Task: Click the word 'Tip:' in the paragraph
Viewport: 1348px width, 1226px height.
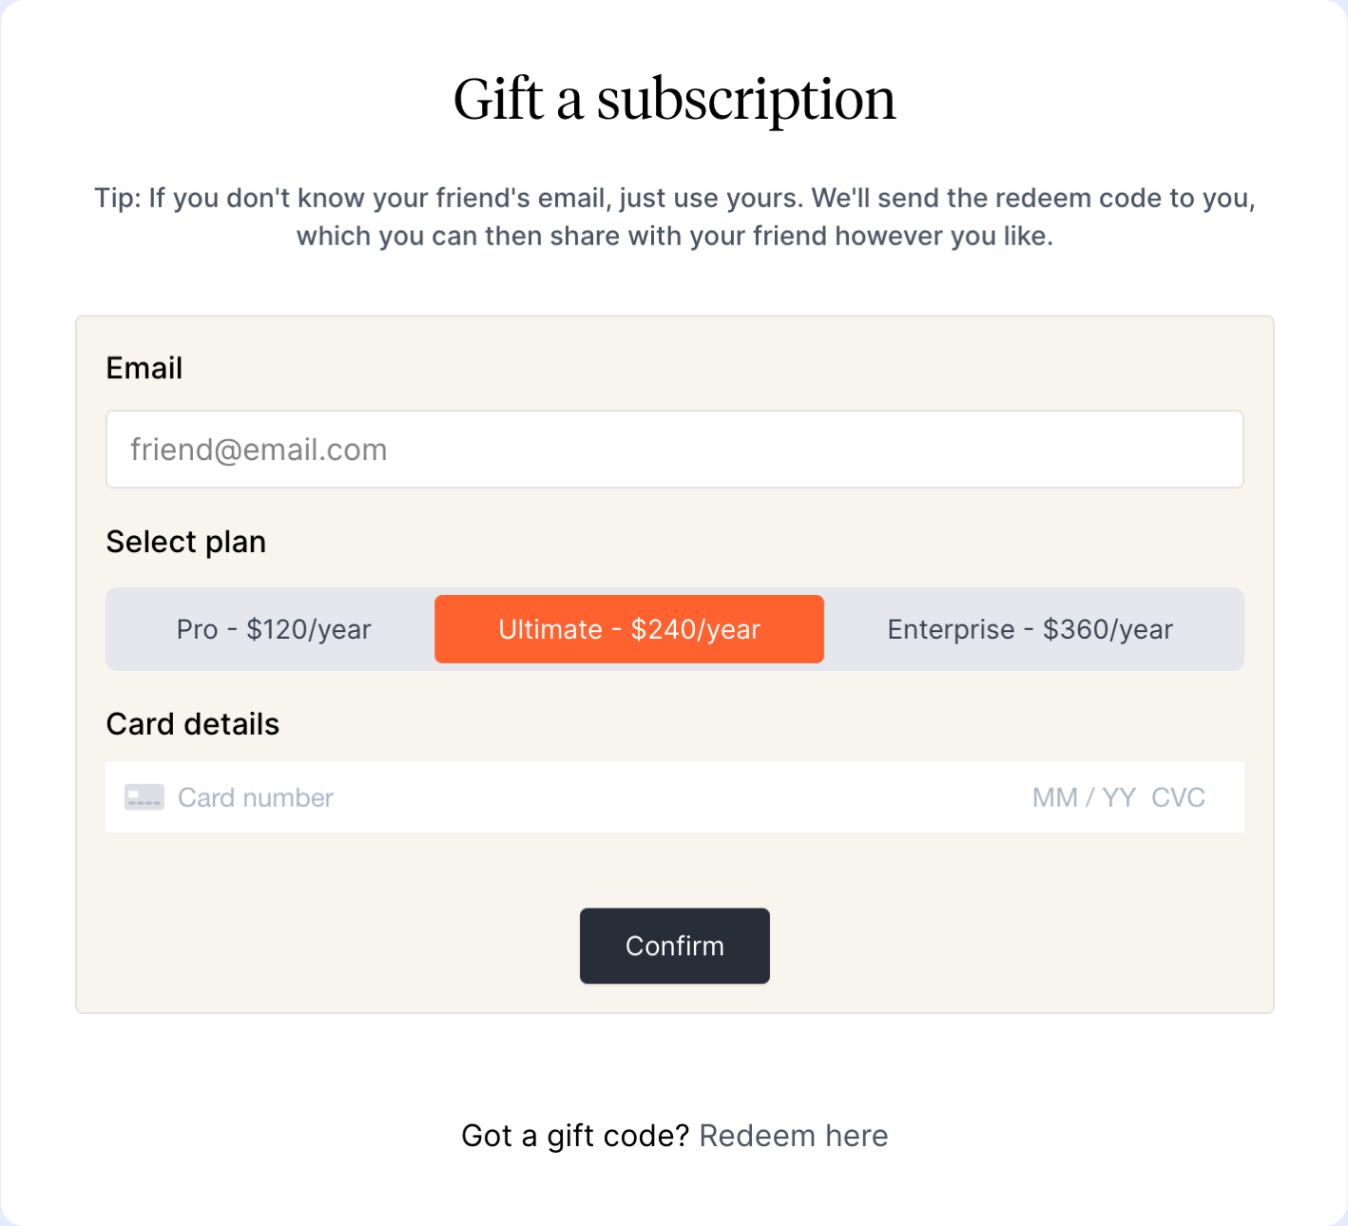Action: (x=117, y=199)
